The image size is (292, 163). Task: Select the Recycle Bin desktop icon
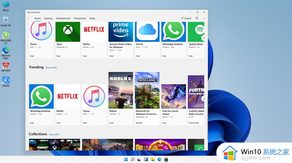tap(6, 22)
